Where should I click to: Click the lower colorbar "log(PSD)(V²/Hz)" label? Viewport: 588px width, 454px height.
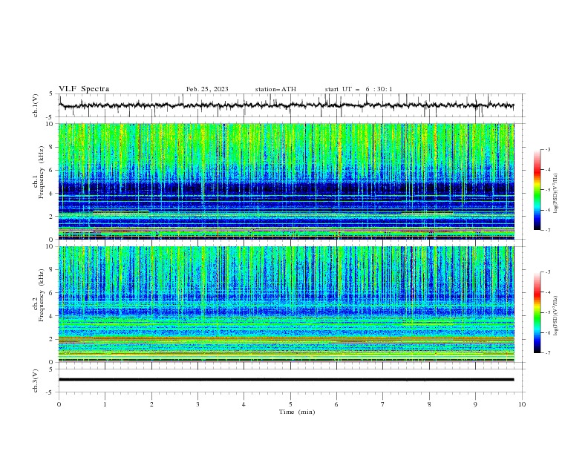(556, 315)
